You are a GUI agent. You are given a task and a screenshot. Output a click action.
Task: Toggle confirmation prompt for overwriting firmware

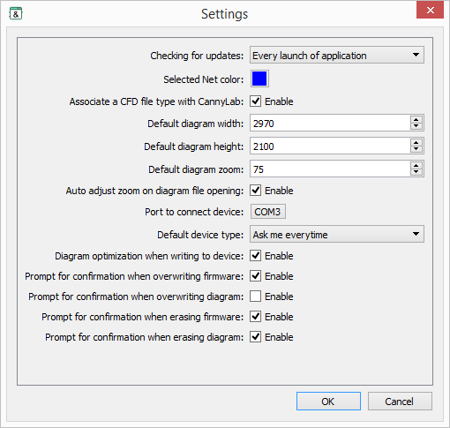[x=255, y=276]
